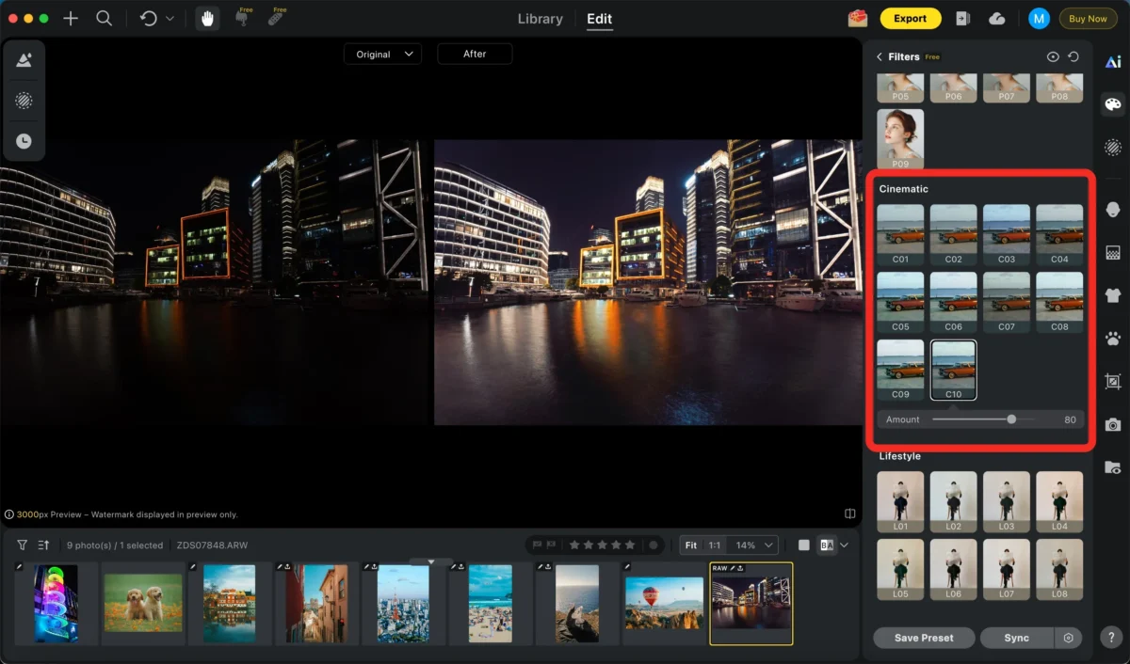Select the Hand pan tool
This screenshot has height=664, width=1130.
[x=206, y=19]
